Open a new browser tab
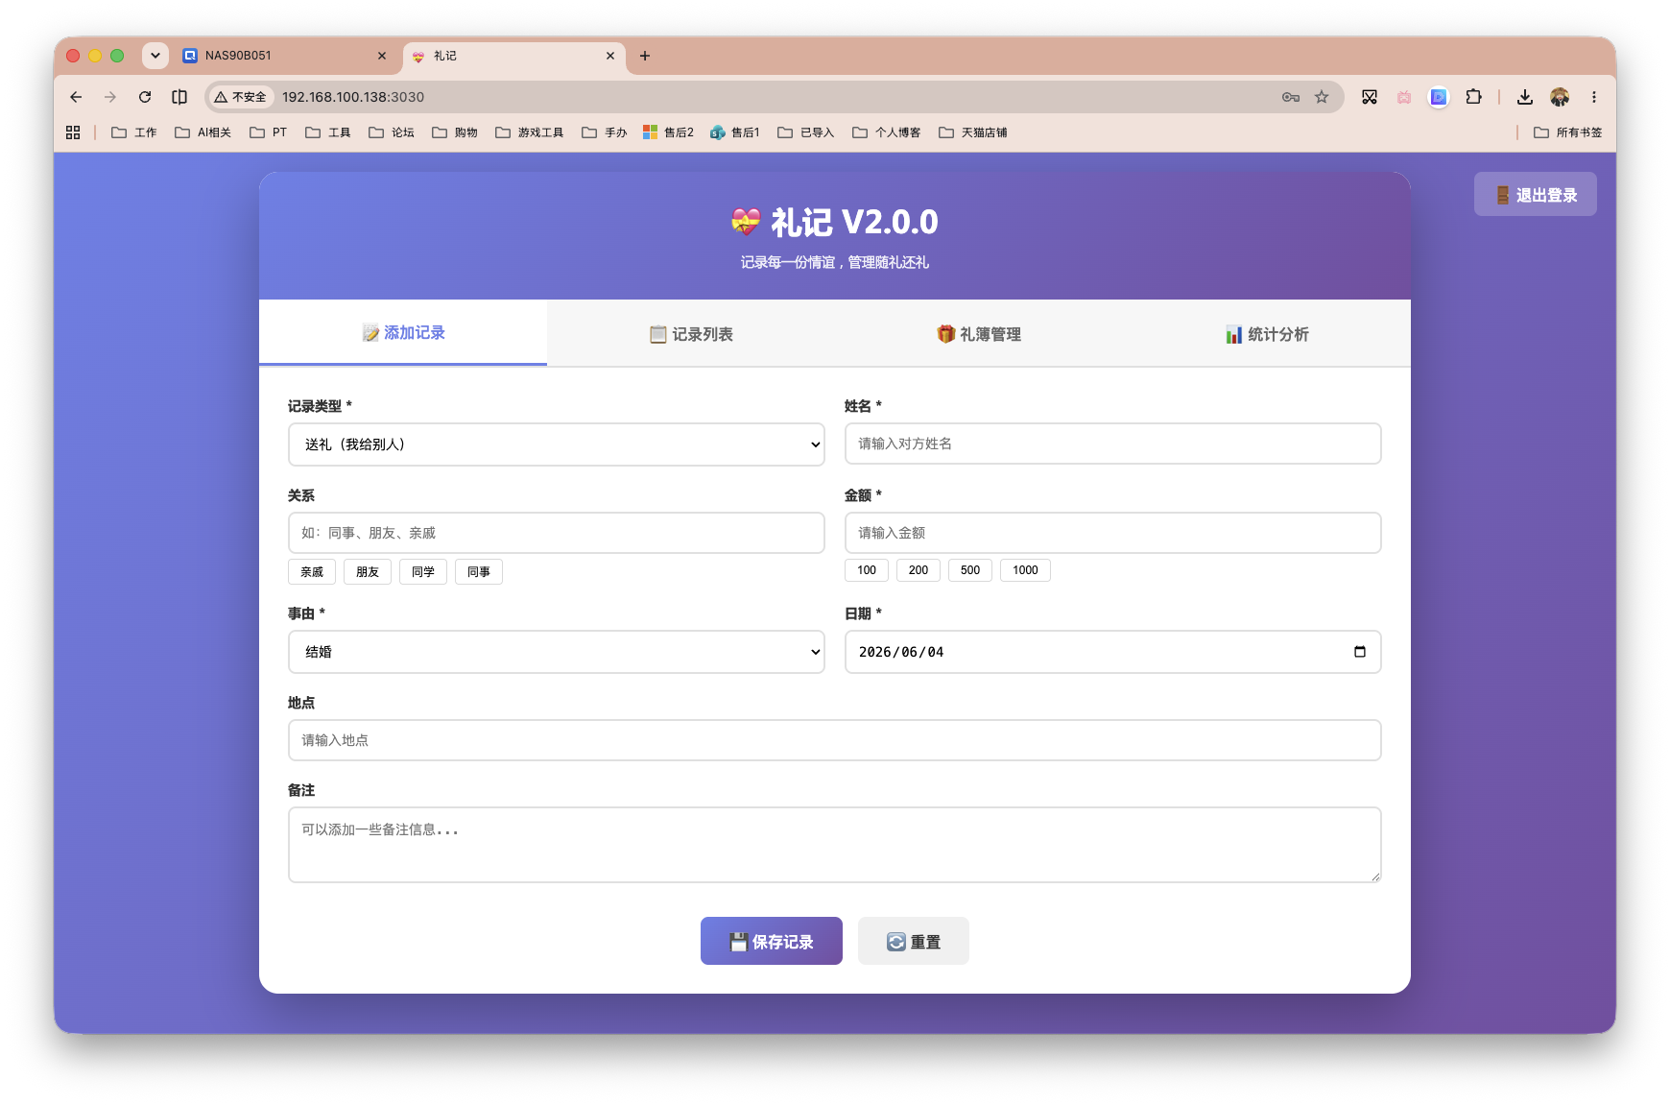The image size is (1670, 1105). coord(645,56)
